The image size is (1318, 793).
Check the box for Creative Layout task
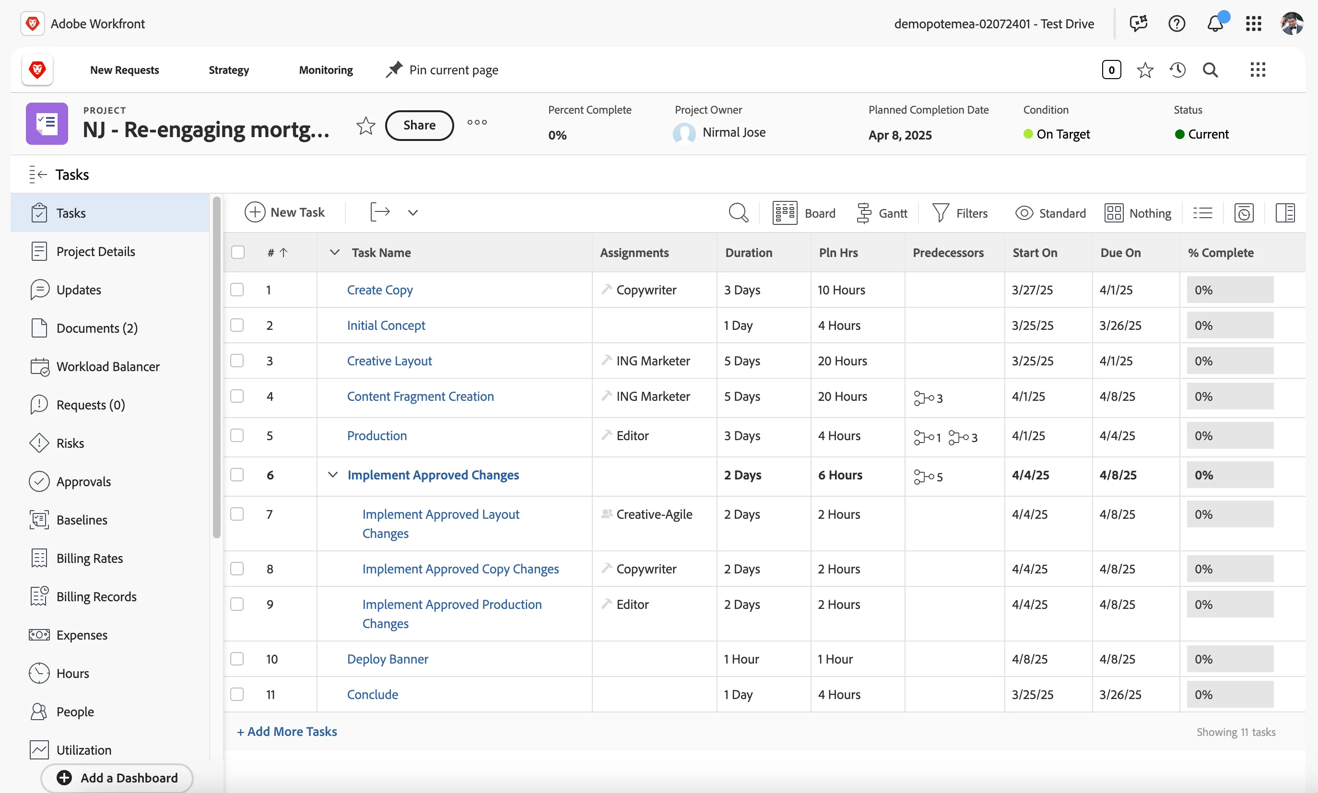(x=237, y=361)
